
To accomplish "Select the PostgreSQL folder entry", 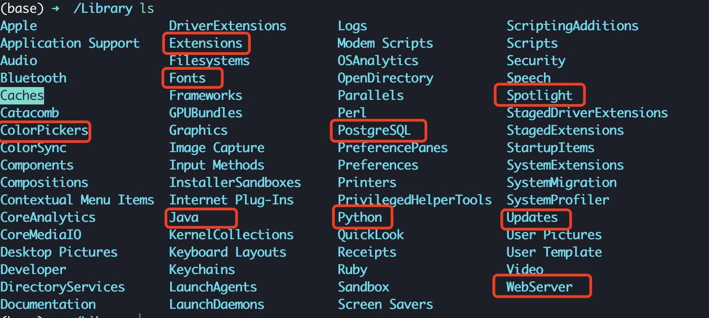I will pyautogui.click(x=374, y=131).
